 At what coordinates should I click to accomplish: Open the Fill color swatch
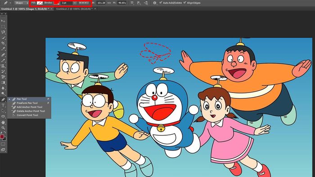click(x=40, y=3)
